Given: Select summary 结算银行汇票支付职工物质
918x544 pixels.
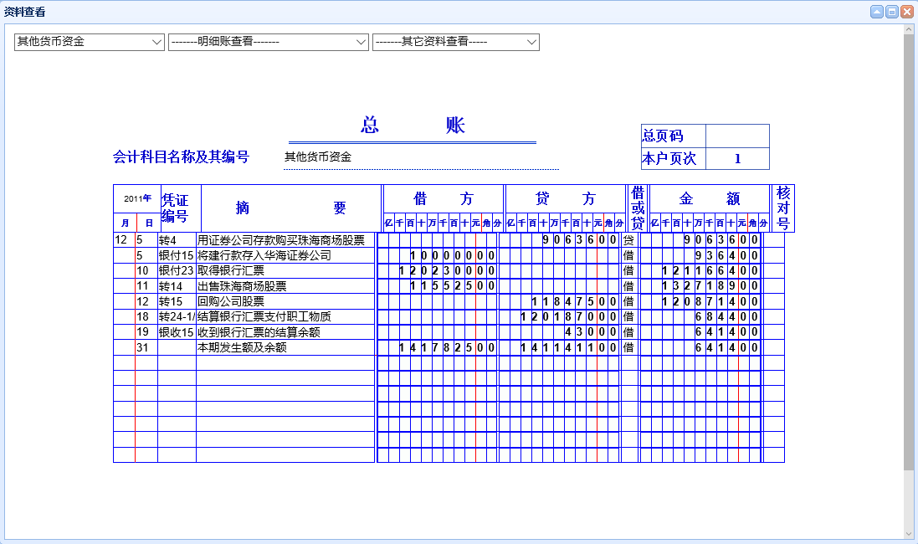Looking at the screenshot, I should pos(264,316).
